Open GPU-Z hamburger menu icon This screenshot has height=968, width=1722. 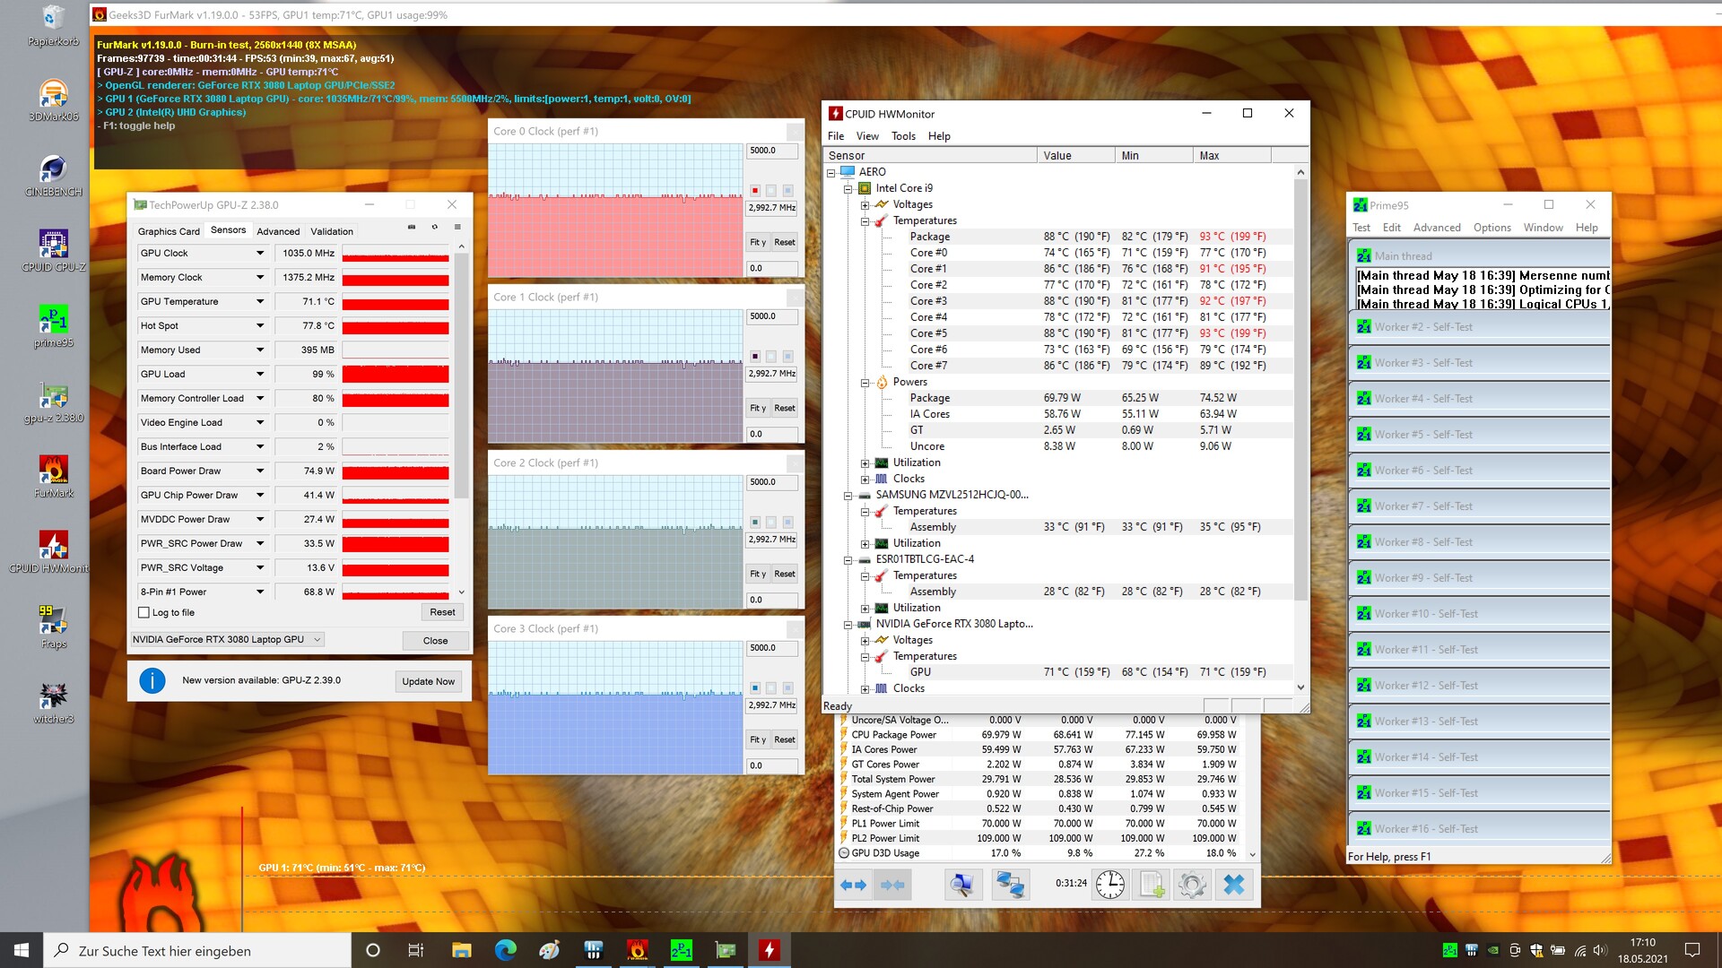[x=457, y=228]
